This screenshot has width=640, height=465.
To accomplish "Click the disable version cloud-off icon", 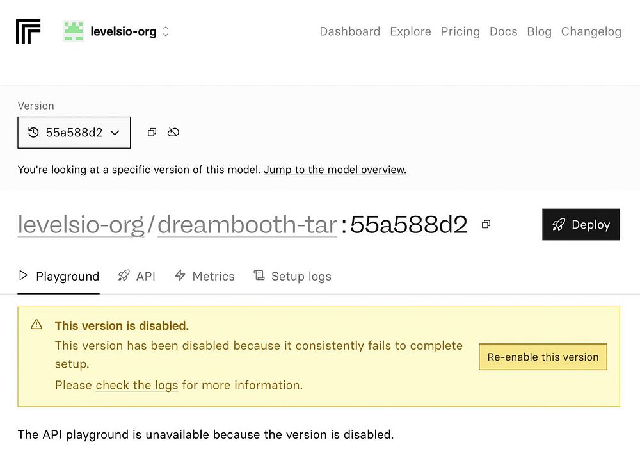I will point(173,133).
